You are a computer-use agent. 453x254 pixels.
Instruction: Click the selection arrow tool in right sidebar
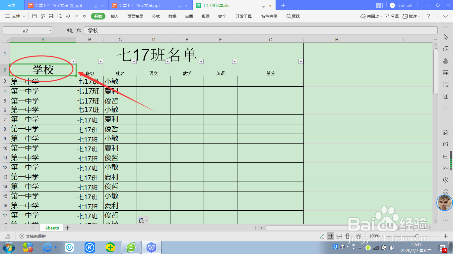pyautogui.click(x=446, y=37)
